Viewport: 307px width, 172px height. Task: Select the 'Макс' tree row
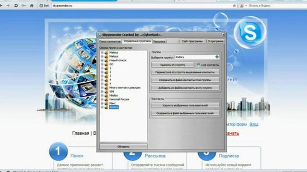(112, 103)
